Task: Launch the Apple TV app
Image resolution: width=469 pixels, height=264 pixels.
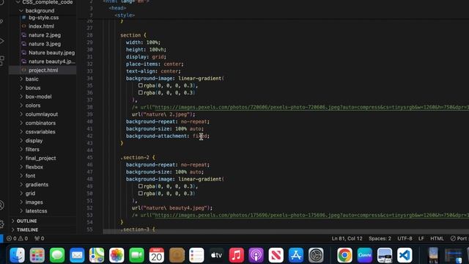Action: 216,255
